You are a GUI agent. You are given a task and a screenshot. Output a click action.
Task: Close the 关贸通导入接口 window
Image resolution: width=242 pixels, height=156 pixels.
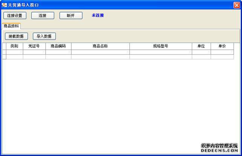pos(236,5)
